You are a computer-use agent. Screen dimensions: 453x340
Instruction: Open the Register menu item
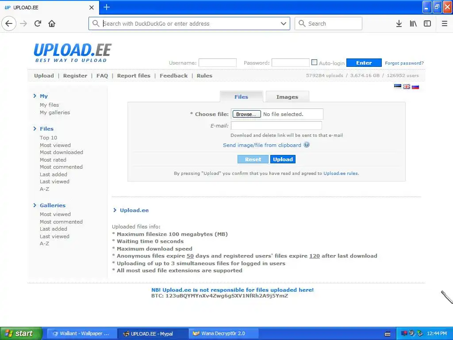(75, 76)
